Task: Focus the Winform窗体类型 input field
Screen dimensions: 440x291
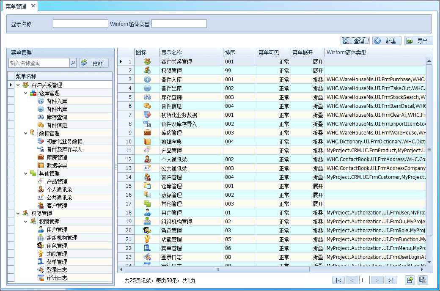Action: [179, 24]
